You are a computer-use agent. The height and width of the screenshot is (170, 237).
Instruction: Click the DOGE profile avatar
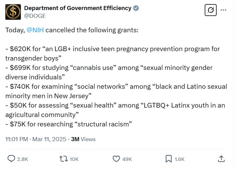[13, 12]
